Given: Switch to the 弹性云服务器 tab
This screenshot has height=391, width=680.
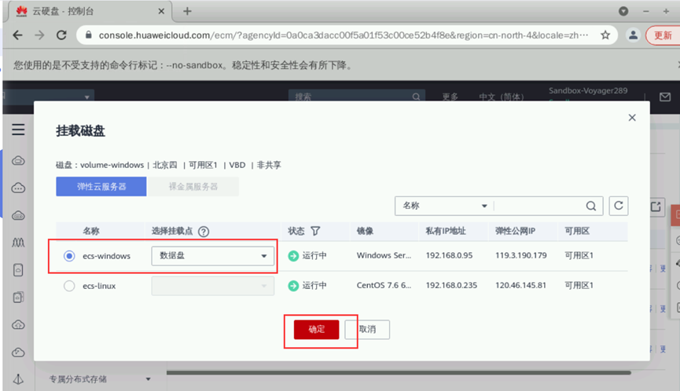Looking at the screenshot, I should [101, 187].
